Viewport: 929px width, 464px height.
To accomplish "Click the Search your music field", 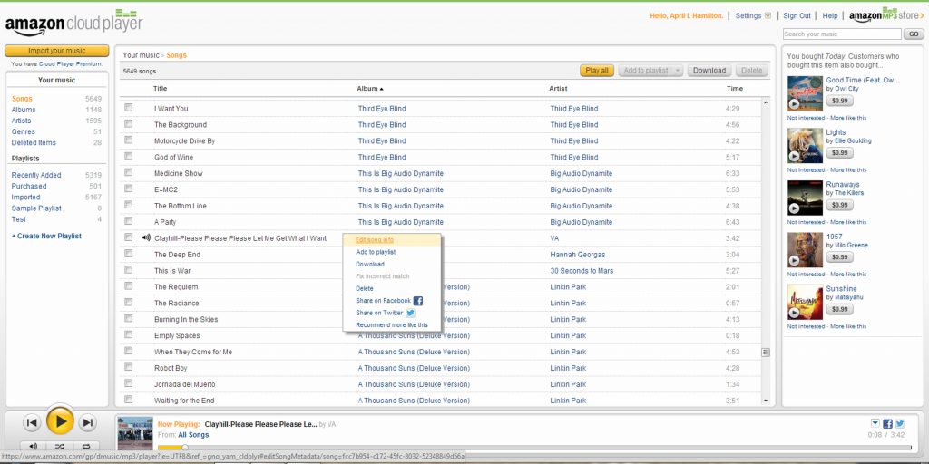I will pyautogui.click(x=842, y=34).
